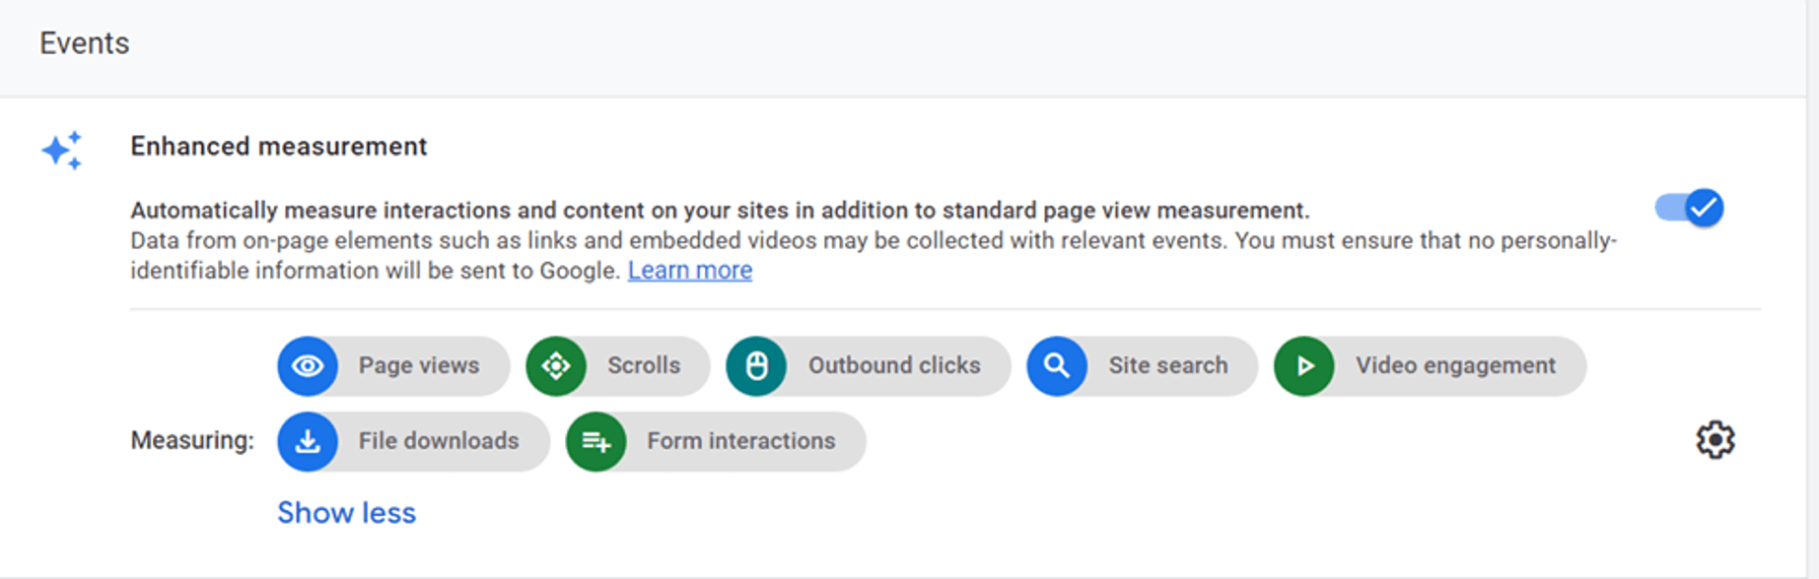The image size is (1819, 579).
Task: Click the Scrolls crosshair icon
Action: tap(556, 366)
